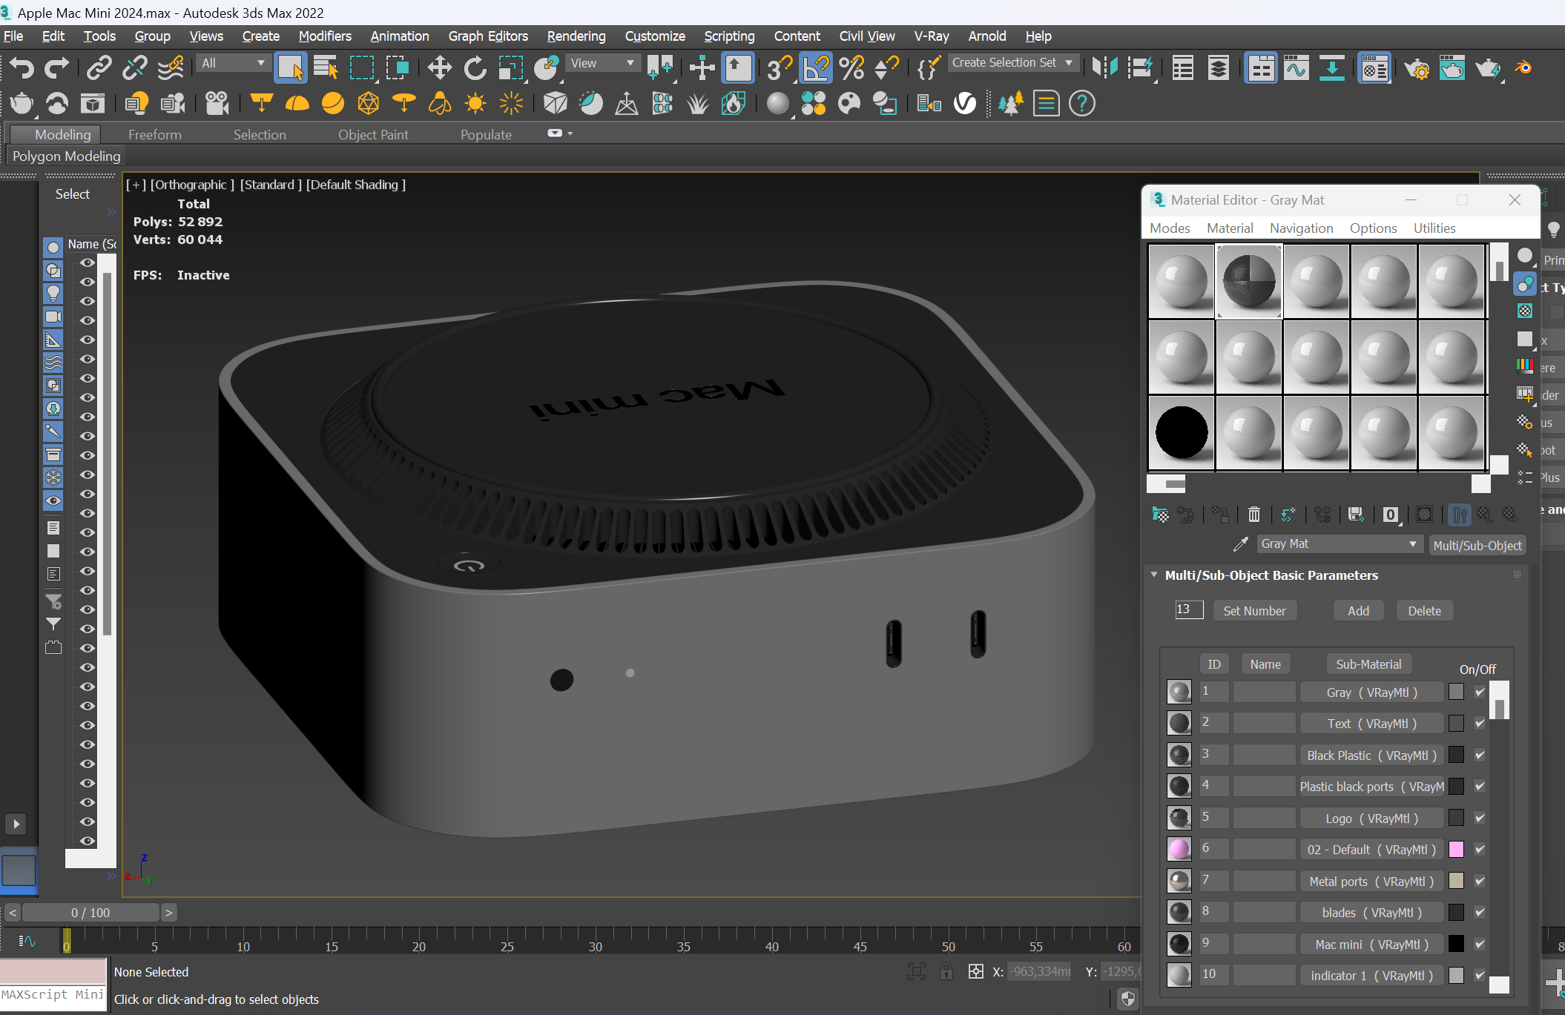Click the trash reset material icon
1565x1015 pixels.
[x=1253, y=515]
